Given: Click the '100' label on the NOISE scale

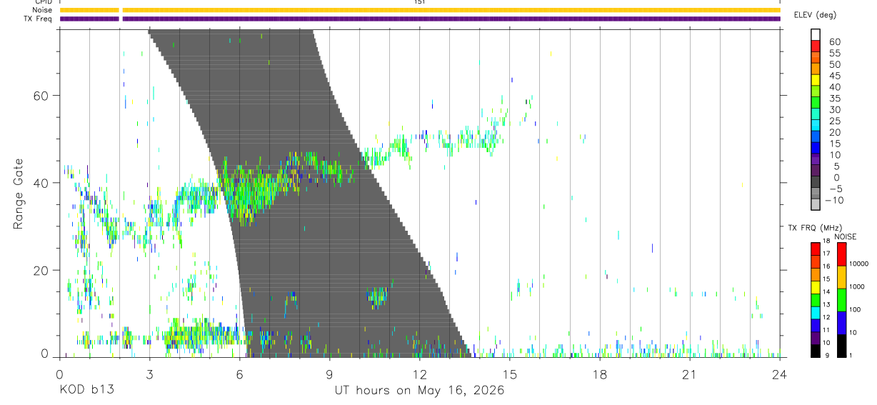Looking at the screenshot, I should (x=855, y=309).
